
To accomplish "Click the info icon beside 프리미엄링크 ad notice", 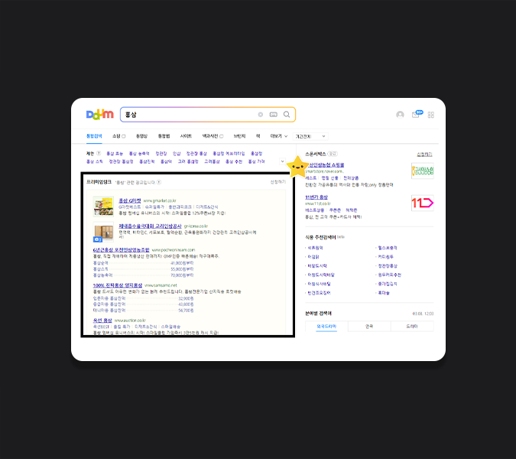I will click(159, 182).
